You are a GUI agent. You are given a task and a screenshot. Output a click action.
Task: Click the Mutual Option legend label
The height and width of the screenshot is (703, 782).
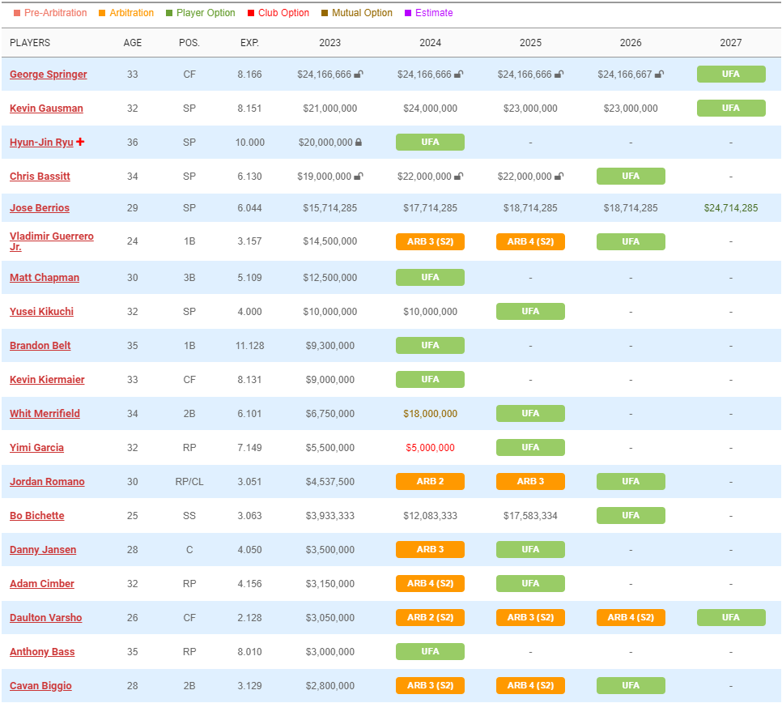click(x=362, y=13)
